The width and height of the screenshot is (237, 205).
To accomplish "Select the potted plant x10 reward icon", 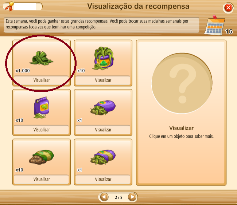I will tap(104, 58).
